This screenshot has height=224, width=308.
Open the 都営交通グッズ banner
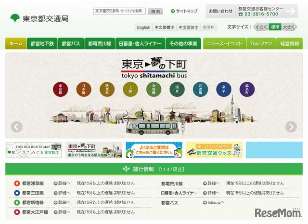pos(214,150)
